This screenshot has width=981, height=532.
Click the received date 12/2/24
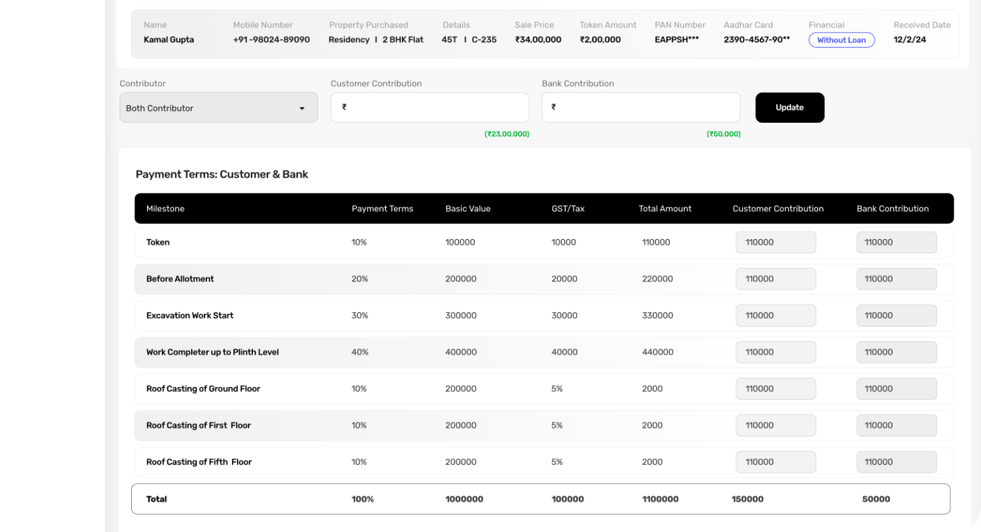pos(910,39)
